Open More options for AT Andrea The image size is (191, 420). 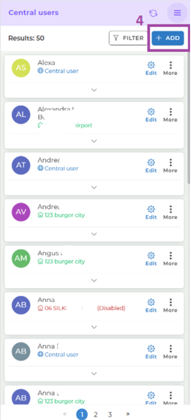pyautogui.click(x=170, y=165)
